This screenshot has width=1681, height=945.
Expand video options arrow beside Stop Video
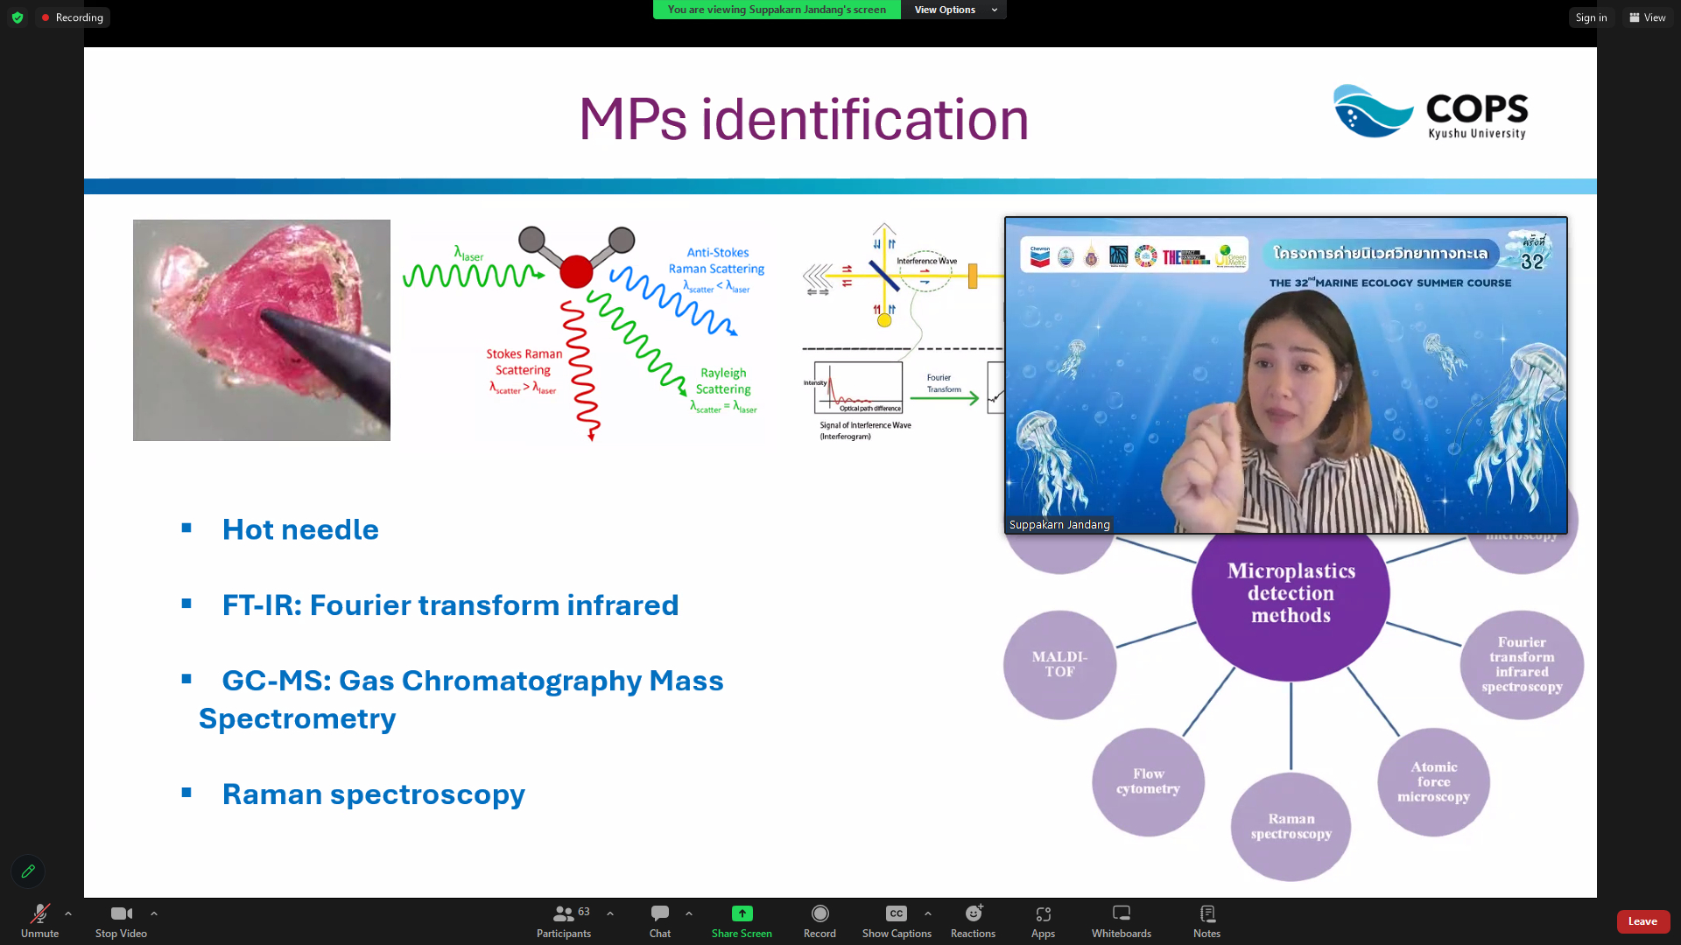pos(154,913)
